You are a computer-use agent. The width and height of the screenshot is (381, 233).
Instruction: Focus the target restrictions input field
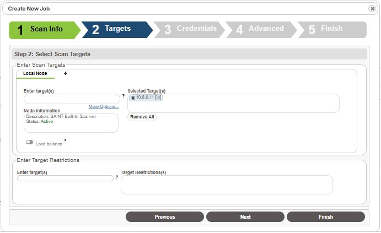point(65,178)
